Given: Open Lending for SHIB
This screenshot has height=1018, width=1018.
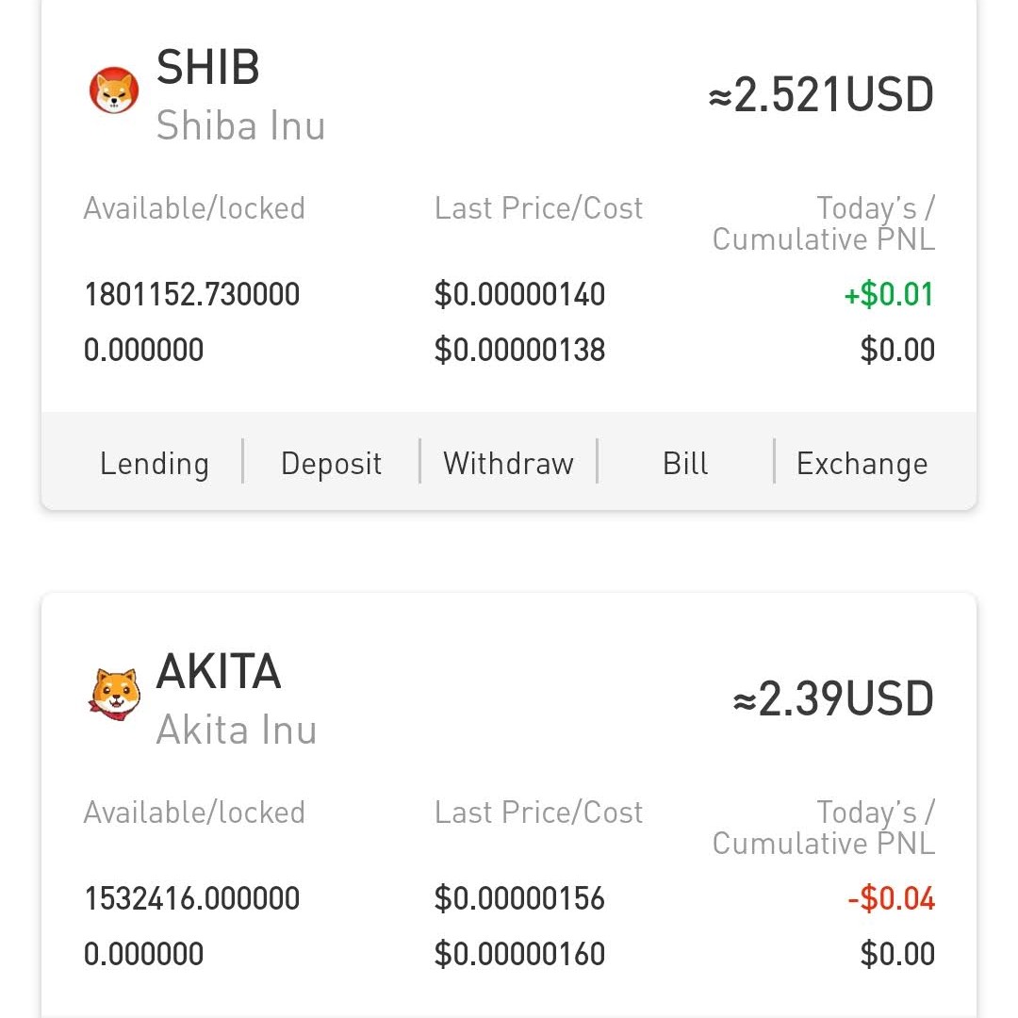Looking at the screenshot, I should click(155, 464).
